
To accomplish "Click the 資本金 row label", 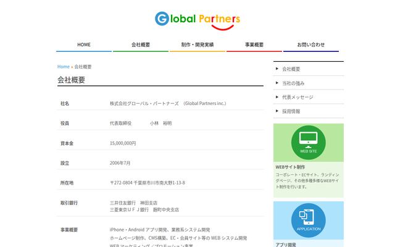I will point(67,143).
